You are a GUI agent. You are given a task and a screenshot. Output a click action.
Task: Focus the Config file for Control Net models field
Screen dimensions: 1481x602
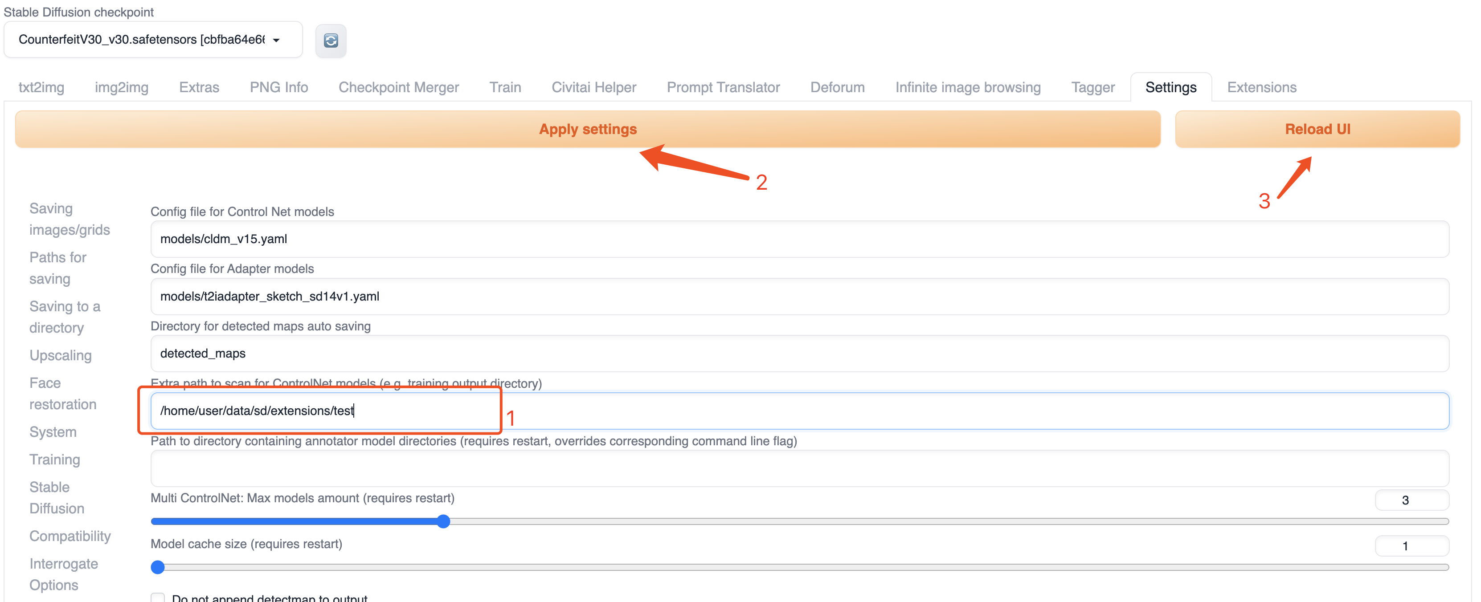coord(799,239)
